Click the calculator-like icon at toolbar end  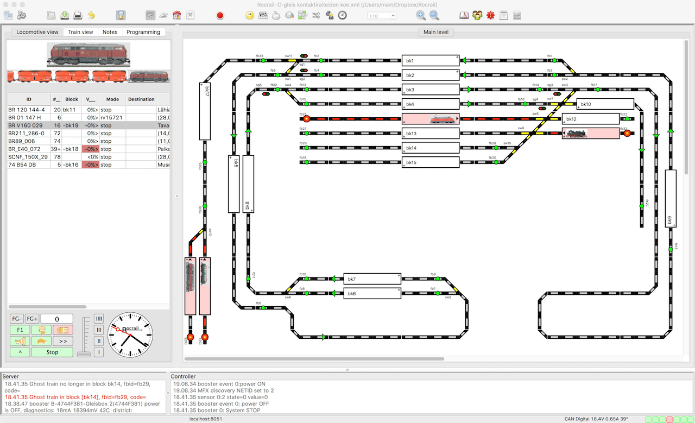[x=517, y=15]
